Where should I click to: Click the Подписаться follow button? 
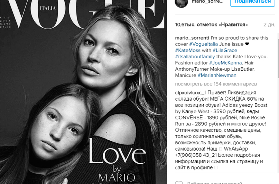[x=252, y=2]
